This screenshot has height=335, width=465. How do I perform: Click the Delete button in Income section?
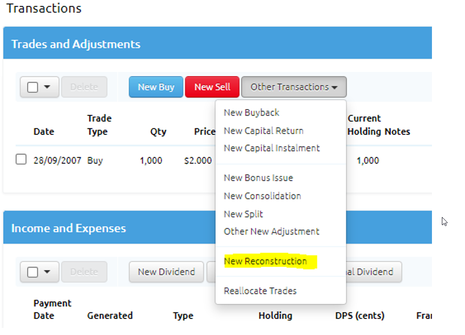(x=84, y=272)
